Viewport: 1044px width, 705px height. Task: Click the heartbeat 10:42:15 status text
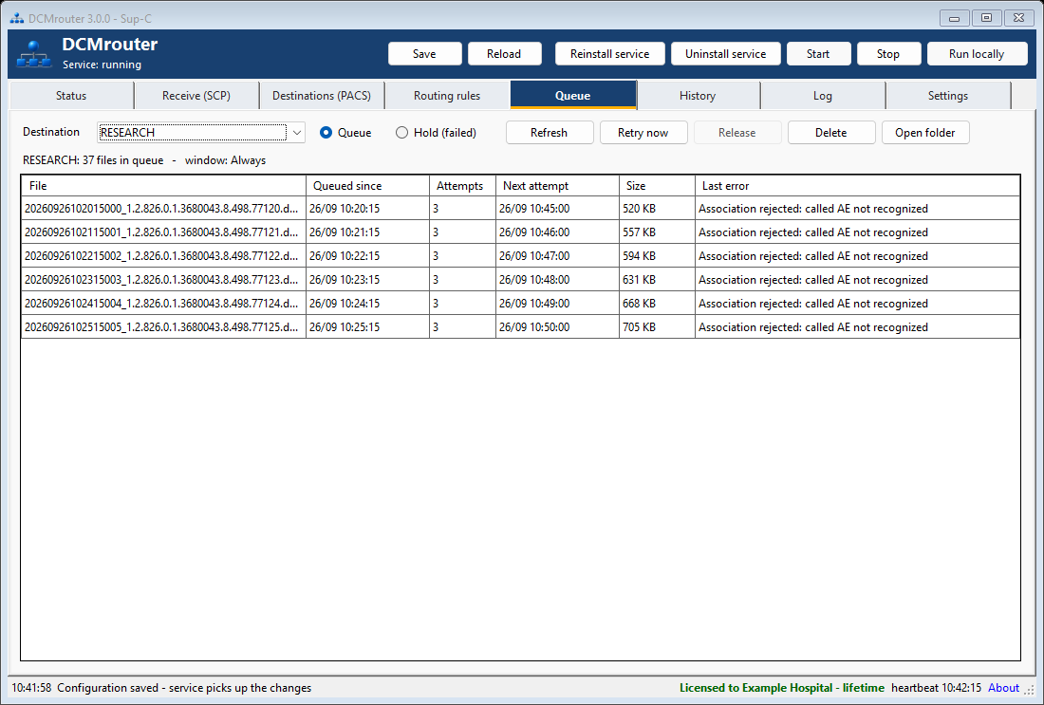936,688
